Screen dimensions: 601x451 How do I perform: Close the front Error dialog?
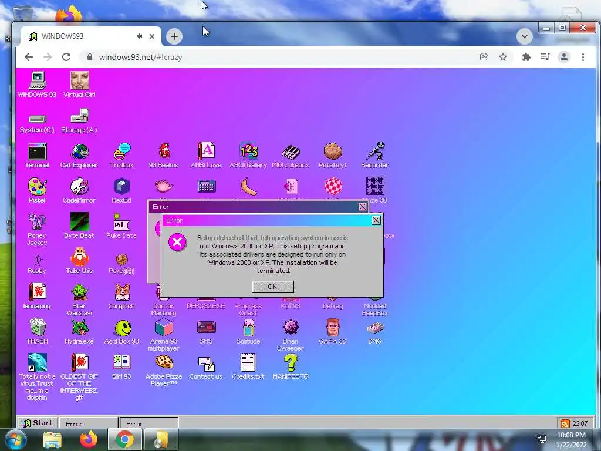(x=376, y=220)
